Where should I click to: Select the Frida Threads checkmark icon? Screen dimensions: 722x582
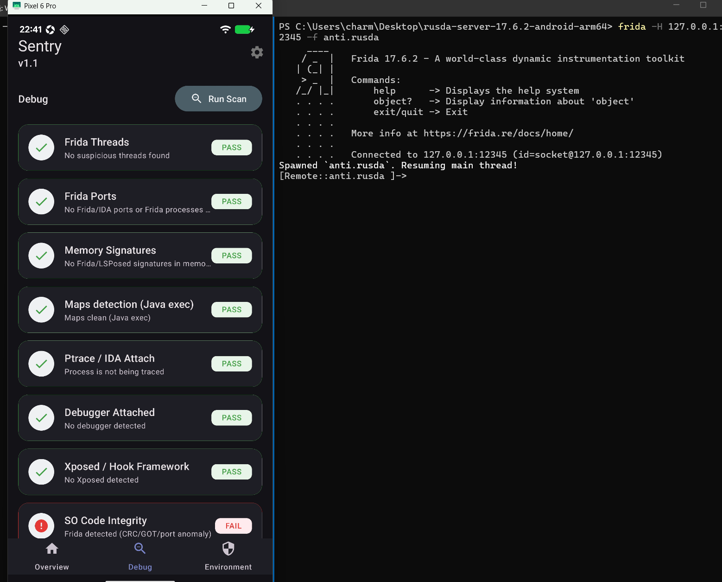pos(41,147)
